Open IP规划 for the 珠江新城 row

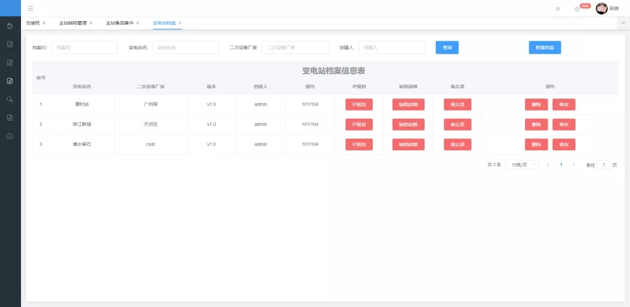pyautogui.click(x=359, y=125)
